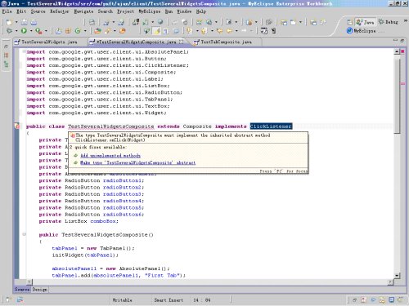Open the Search menu
Viewport: 409px width, 306px height.
point(106,11)
